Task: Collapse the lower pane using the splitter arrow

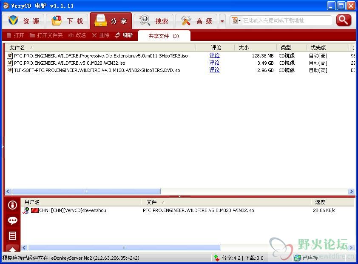Action: [x=179, y=196]
